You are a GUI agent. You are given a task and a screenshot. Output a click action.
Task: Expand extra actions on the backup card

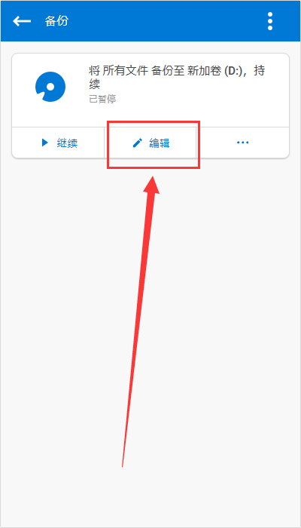242,143
